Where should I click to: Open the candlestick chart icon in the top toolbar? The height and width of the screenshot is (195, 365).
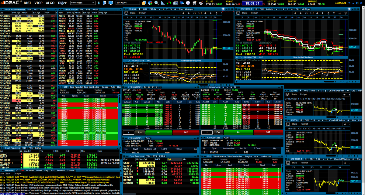pyautogui.click(x=169, y=3)
